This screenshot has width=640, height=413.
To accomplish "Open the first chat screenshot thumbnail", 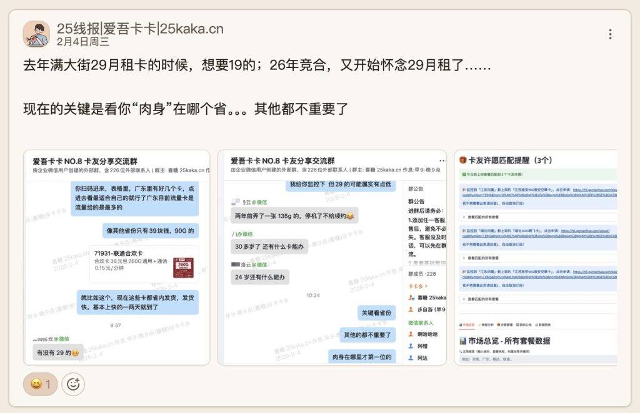I will coord(117,257).
